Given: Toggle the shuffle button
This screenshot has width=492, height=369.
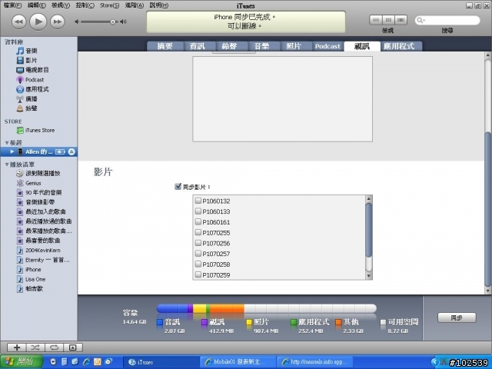Looking at the screenshot, I should click(x=35, y=347).
